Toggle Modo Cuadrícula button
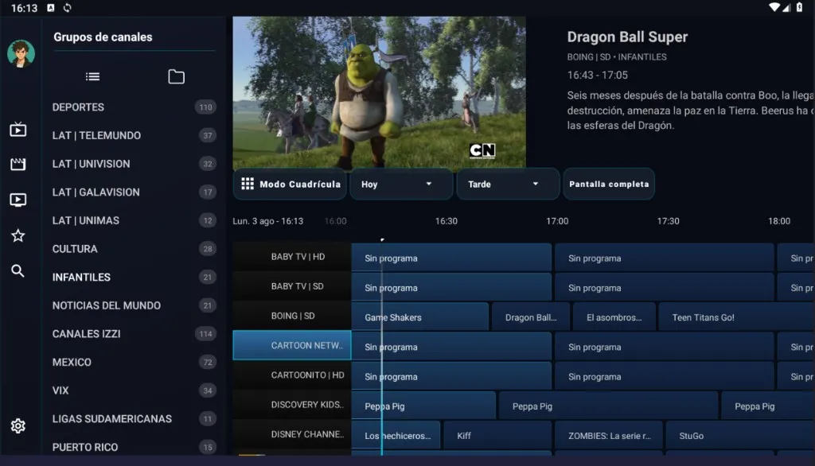The height and width of the screenshot is (466, 815). click(x=290, y=184)
